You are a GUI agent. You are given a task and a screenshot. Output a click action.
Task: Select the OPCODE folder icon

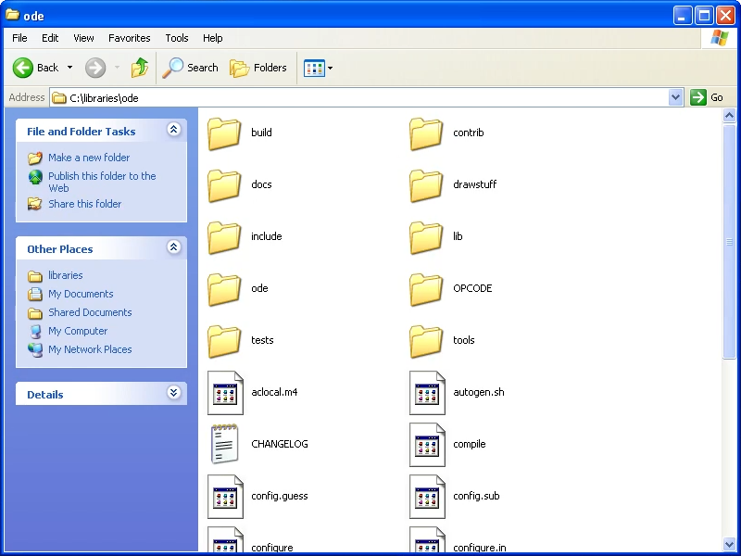[426, 288]
